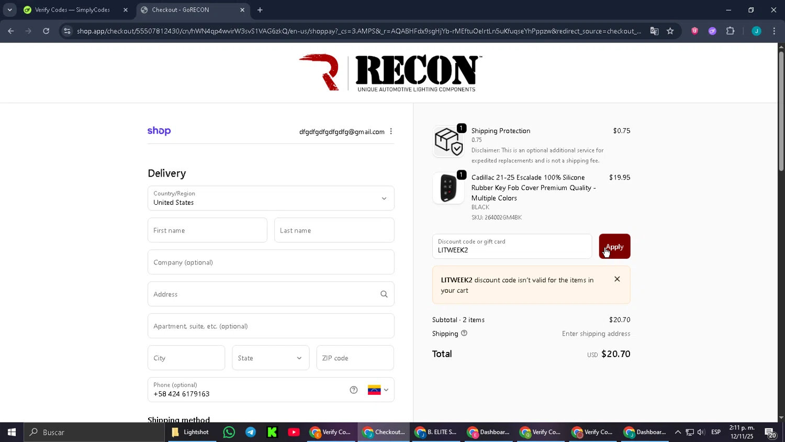Dismiss the LITWEEK2 invalid code message

click(x=617, y=279)
